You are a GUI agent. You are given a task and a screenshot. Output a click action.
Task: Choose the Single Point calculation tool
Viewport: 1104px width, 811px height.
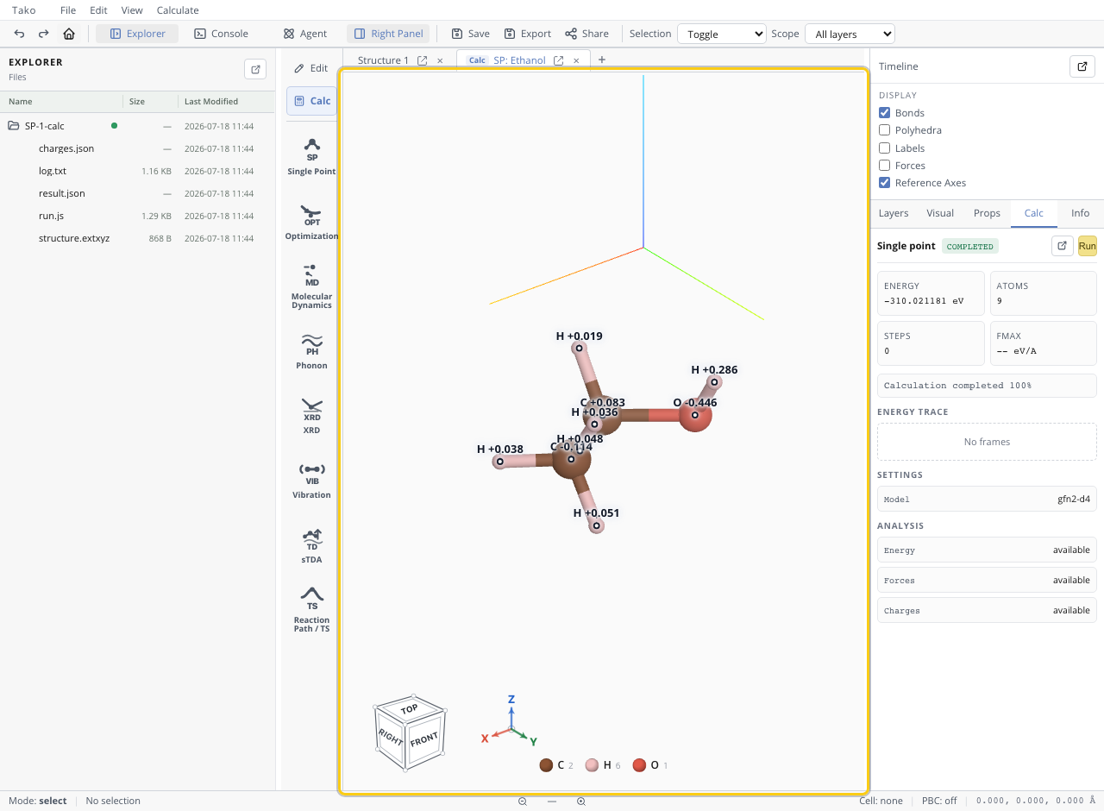[311, 156]
